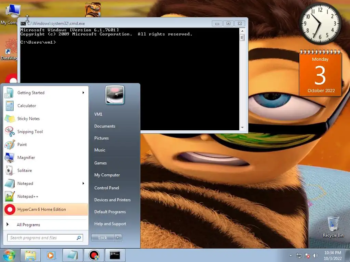
Task: Open Documents from Start menu
Action: click(105, 126)
